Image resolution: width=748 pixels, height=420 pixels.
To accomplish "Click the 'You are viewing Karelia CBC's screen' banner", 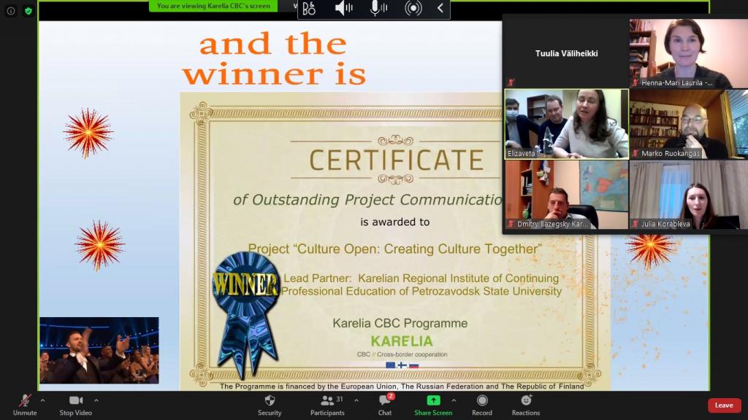I will tap(213, 6).
